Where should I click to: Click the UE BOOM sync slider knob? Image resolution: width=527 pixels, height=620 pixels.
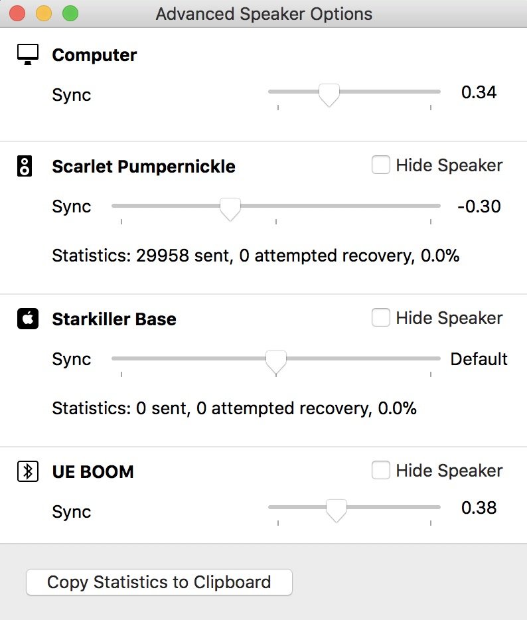[337, 510]
